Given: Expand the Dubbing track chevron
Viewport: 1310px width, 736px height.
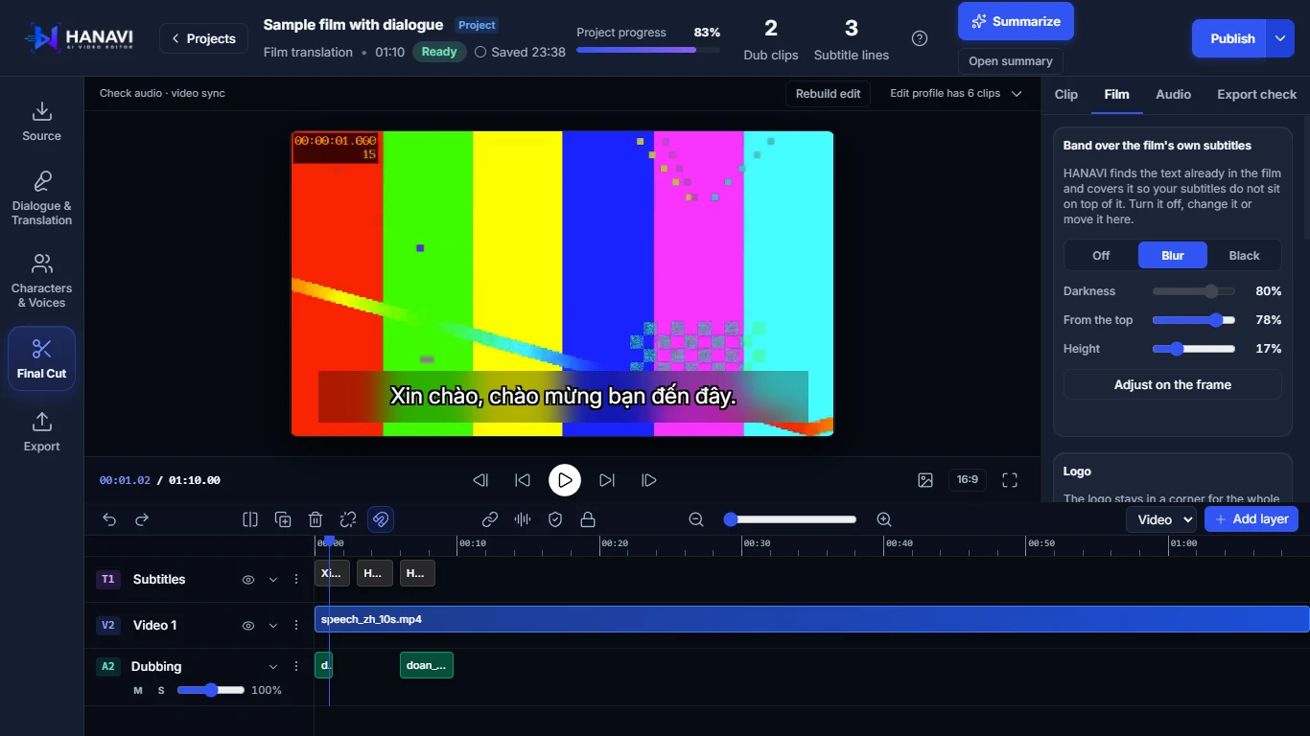Looking at the screenshot, I should pyautogui.click(x=272, y=667).
